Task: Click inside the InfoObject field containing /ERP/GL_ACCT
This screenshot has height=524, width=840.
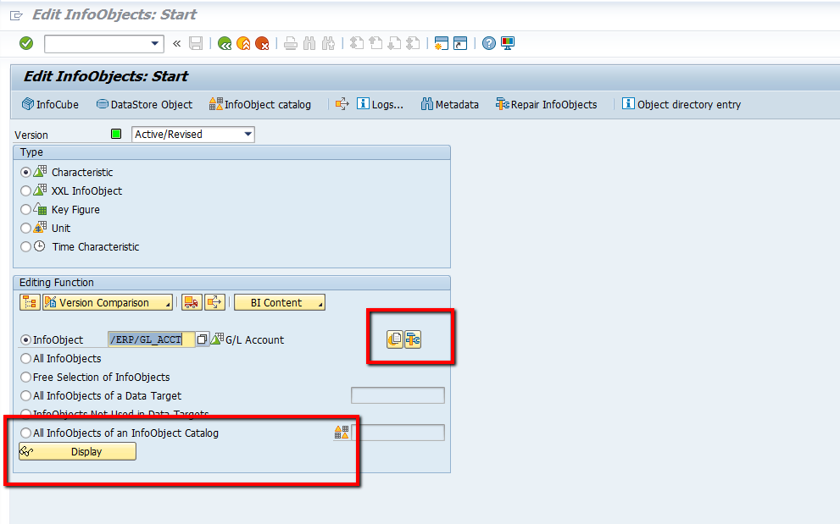Action: [x=153, y=339]
